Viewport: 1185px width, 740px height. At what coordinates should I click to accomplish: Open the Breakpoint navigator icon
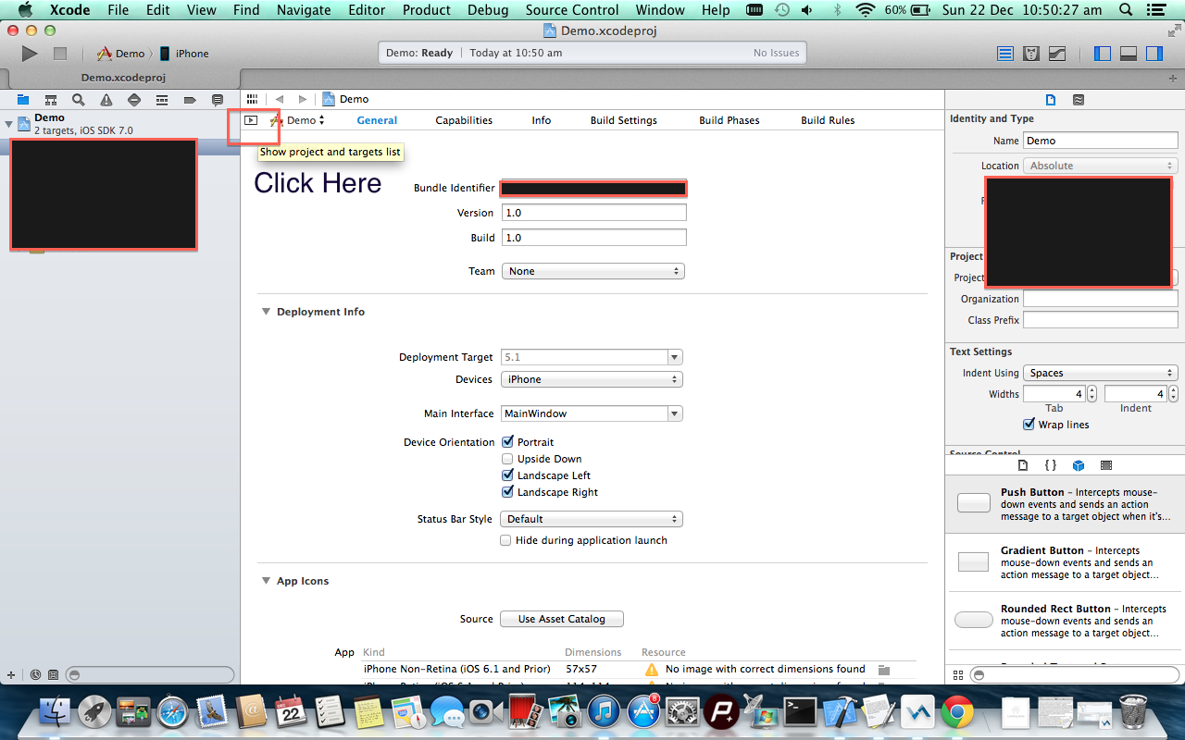point(190,100)
